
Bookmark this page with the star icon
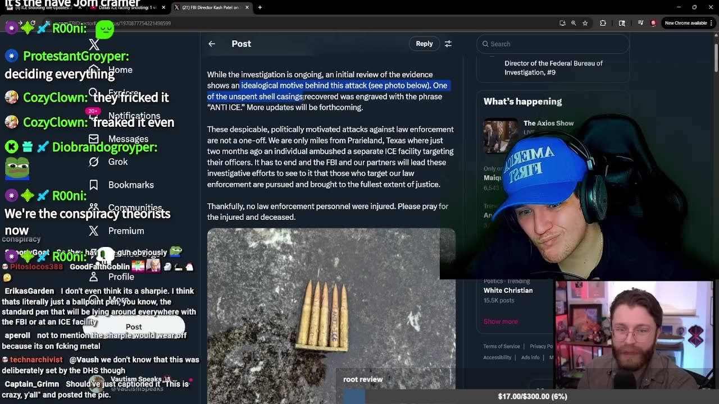[x=585, y=23]
